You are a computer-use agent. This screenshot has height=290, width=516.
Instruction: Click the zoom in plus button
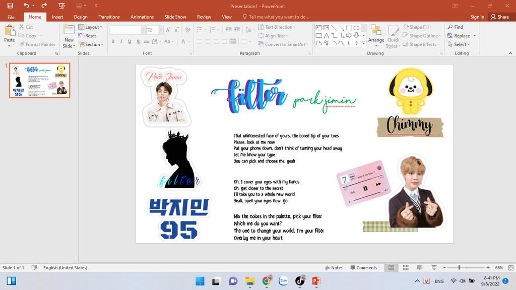[x=488, y=268]
